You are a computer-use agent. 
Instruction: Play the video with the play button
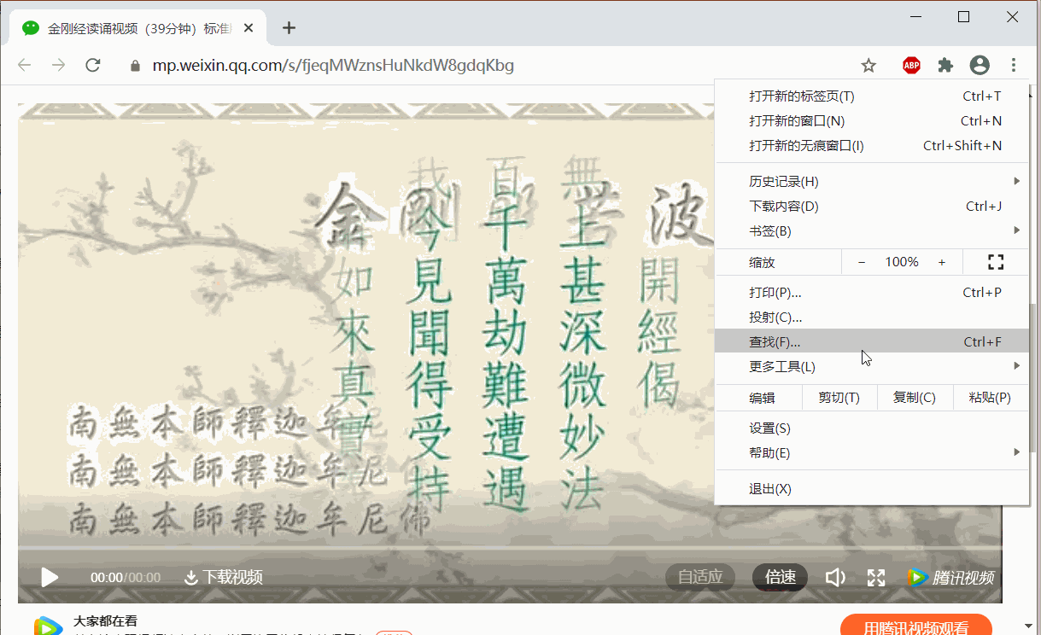tap(49, 577)
